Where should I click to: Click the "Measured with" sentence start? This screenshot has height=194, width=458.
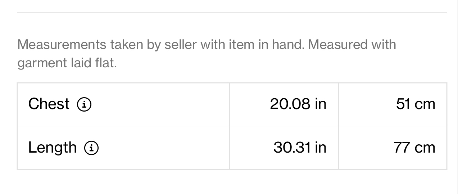352,45
